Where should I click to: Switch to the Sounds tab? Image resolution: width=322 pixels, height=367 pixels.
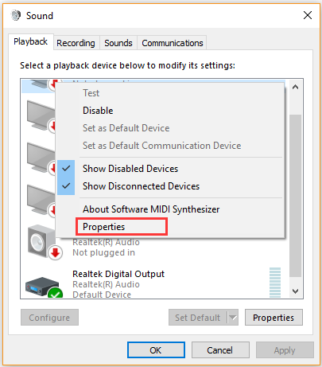click(x=118, y=43)
